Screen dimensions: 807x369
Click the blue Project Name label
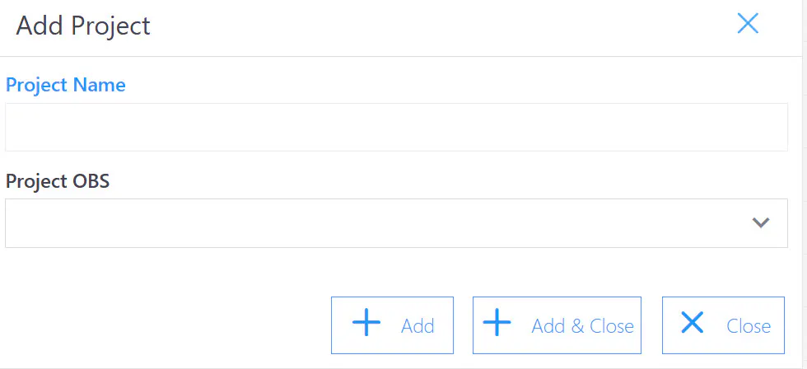point(65,85)
